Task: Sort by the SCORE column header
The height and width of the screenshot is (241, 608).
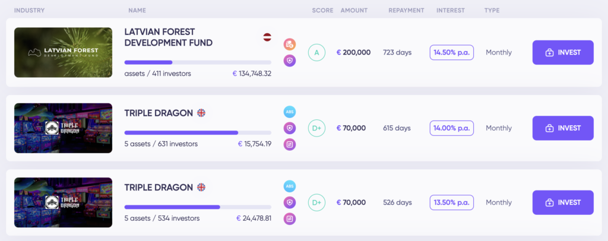Action: (322, 11)
